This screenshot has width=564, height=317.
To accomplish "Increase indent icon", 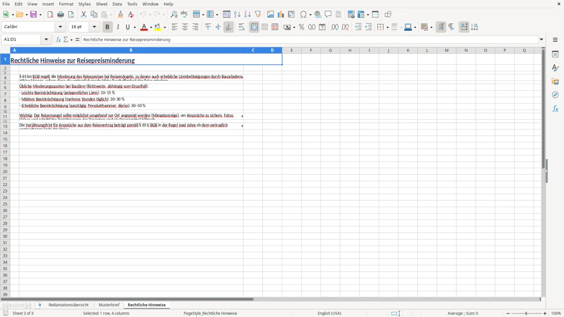I will click(358, 27).
